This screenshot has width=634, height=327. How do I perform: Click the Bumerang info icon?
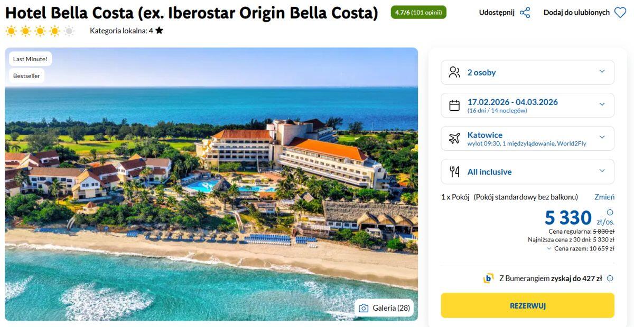[610, 278]
